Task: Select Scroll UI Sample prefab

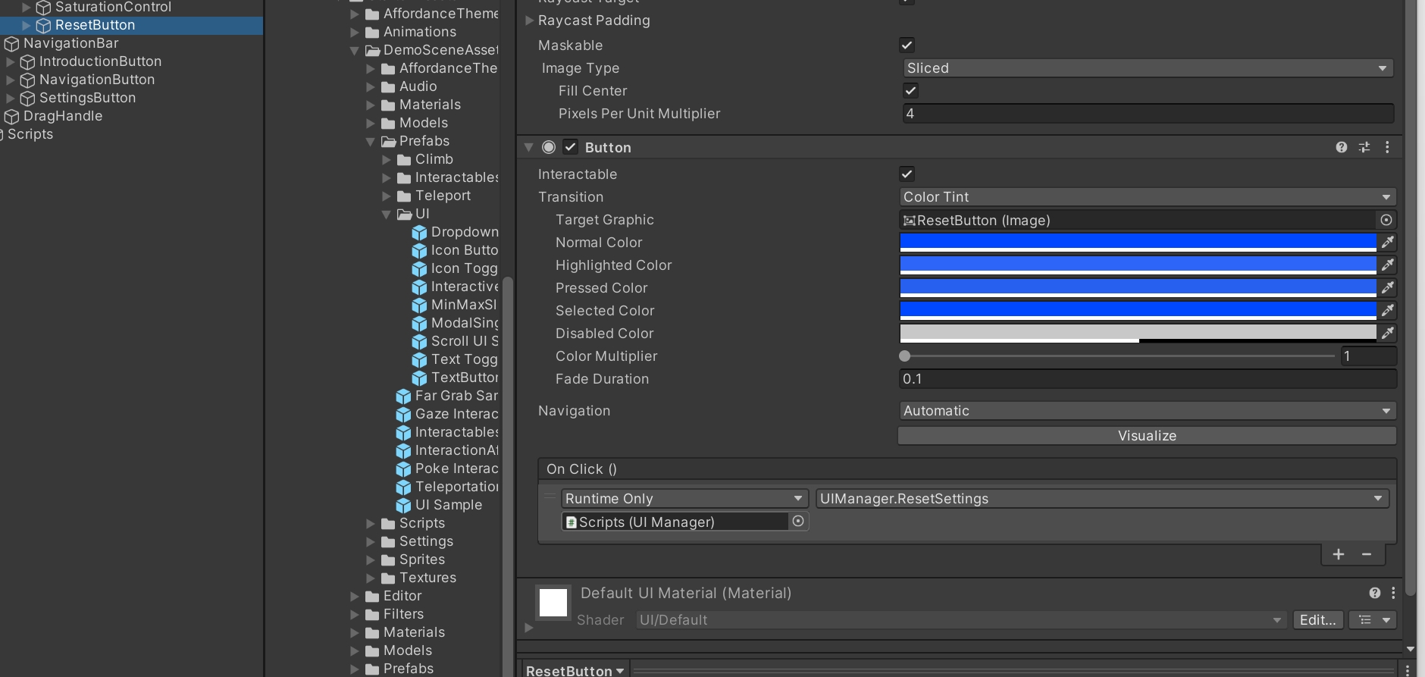Action: (455, 341)
